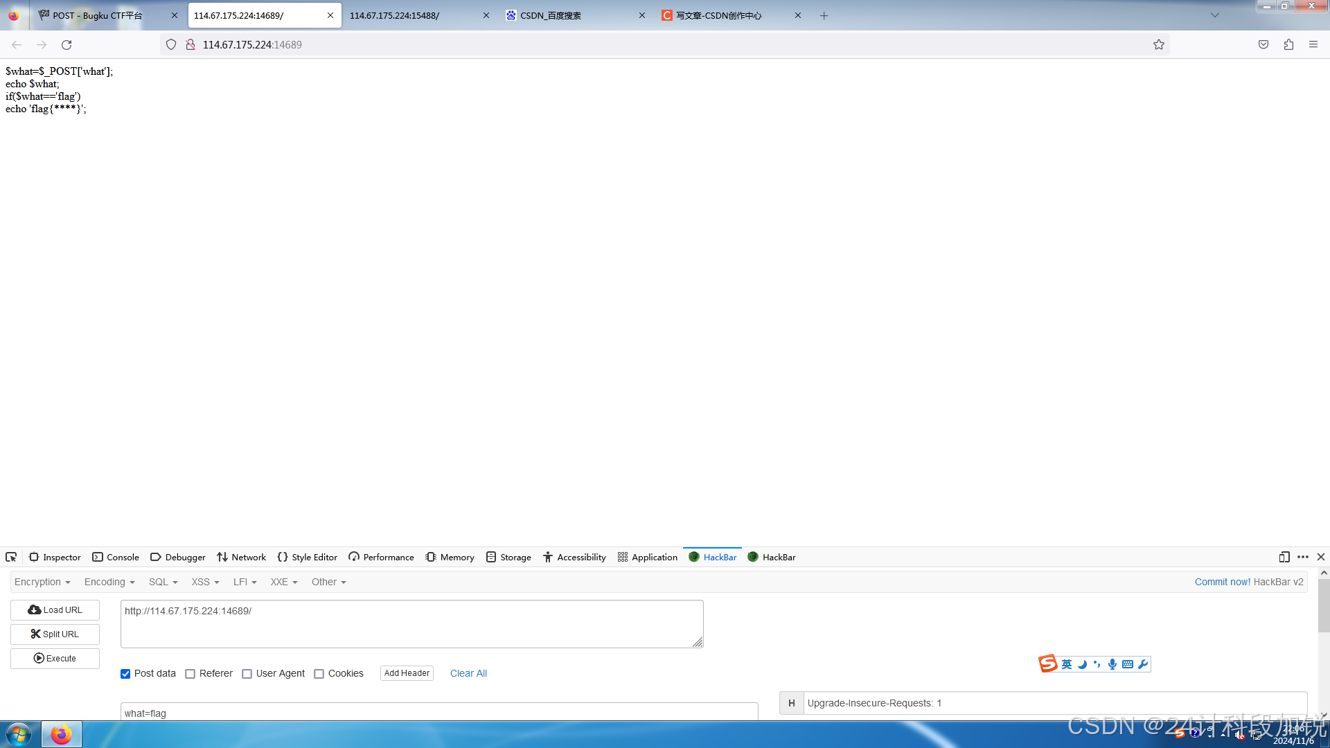Image resolution: width=1330 pixels, height=748 pixels.
Task: Click the Save to Pocket icon
Action: [x=1263, y=45]
